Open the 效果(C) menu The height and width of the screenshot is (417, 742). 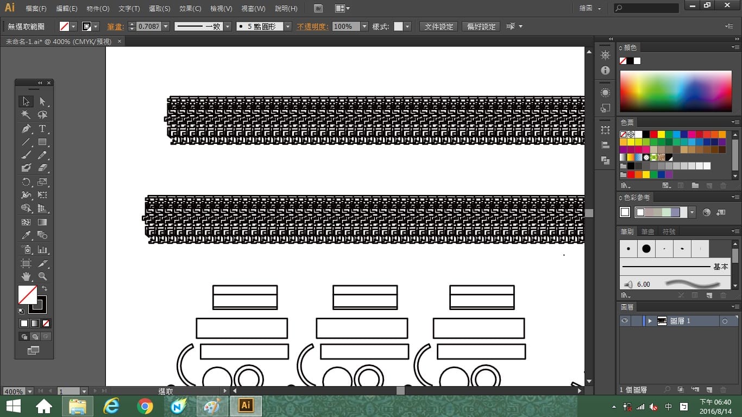[x=190, y=9]
